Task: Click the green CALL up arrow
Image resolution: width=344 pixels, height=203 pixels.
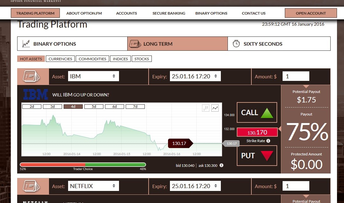Action: point(267,113)
